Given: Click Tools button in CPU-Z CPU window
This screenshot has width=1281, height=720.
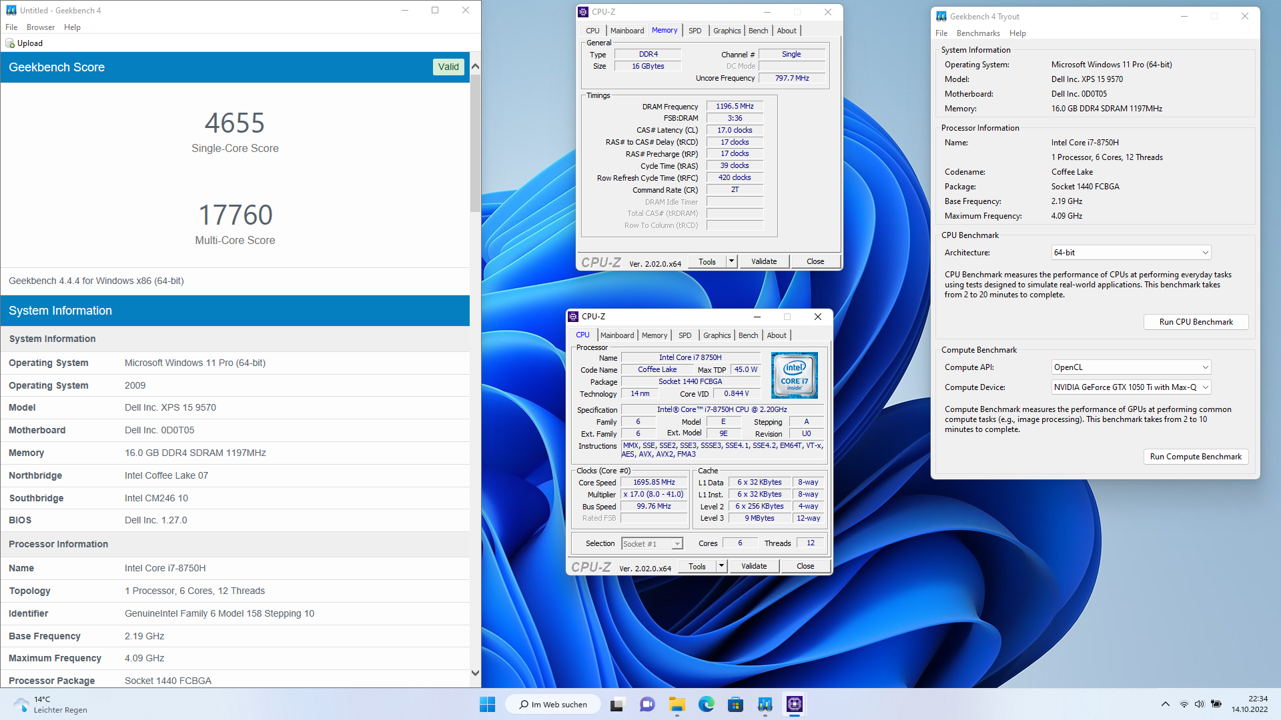Looking at the screenshot, I should tap(697, 566).
